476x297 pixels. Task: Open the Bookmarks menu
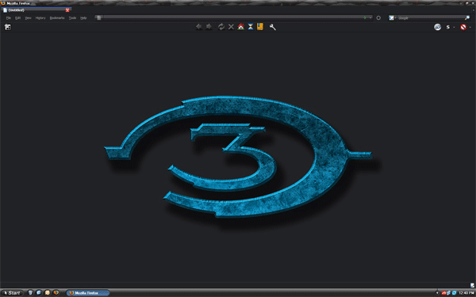57,18
